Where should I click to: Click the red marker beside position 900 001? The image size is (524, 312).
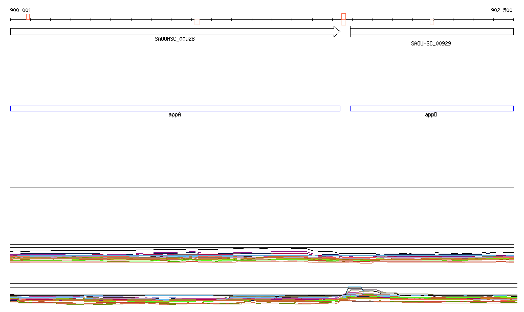tap(28, 17)
